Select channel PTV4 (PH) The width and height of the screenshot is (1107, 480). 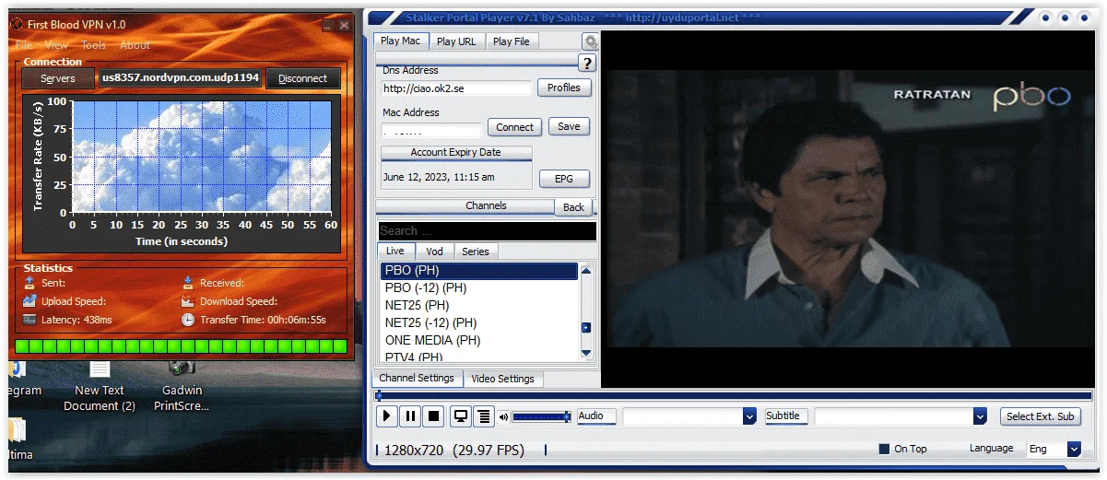pos(479,356)
